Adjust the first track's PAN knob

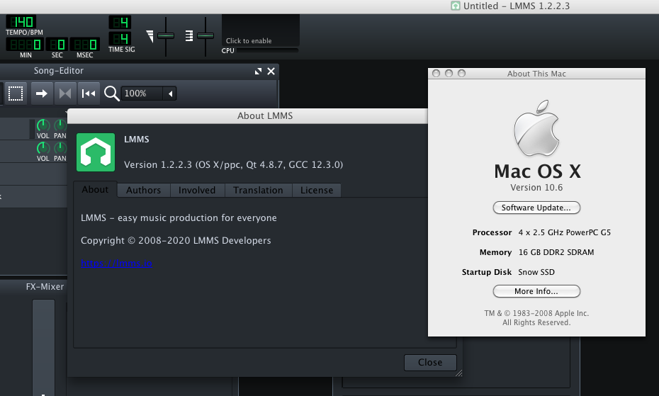pyautogui.click(x=60, y=125)
